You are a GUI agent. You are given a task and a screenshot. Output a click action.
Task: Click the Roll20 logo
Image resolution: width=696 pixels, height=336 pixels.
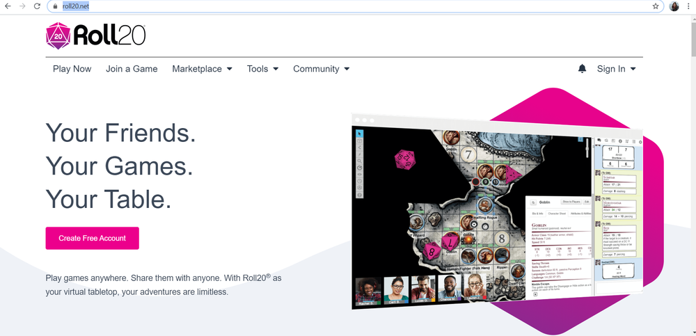(95, 35)
